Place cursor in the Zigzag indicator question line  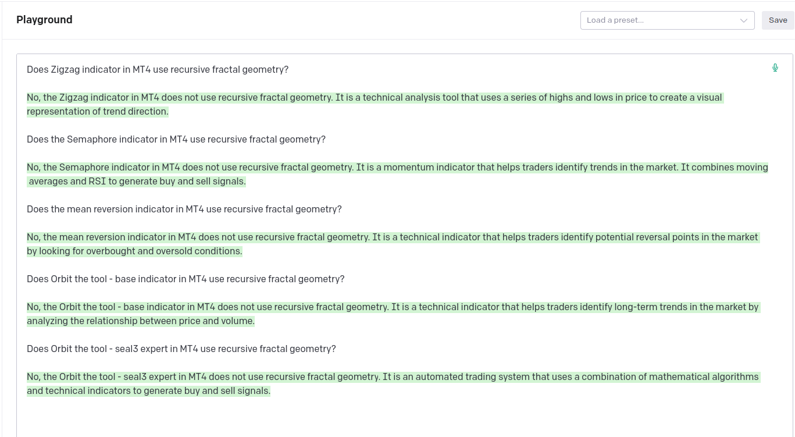point(158,70)
